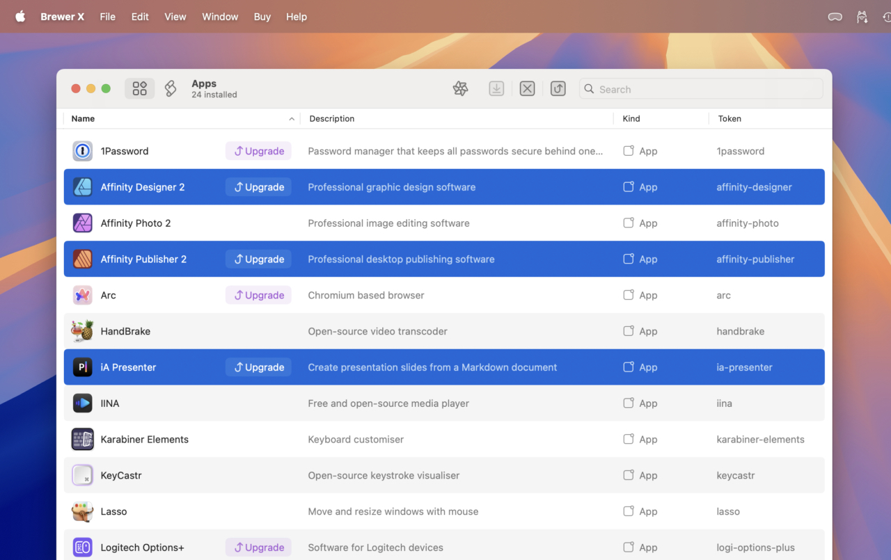This screenshot has width=891, height=560.
Task: Toggle Name column sort order arrow
Action: click(x=292, y=119)
